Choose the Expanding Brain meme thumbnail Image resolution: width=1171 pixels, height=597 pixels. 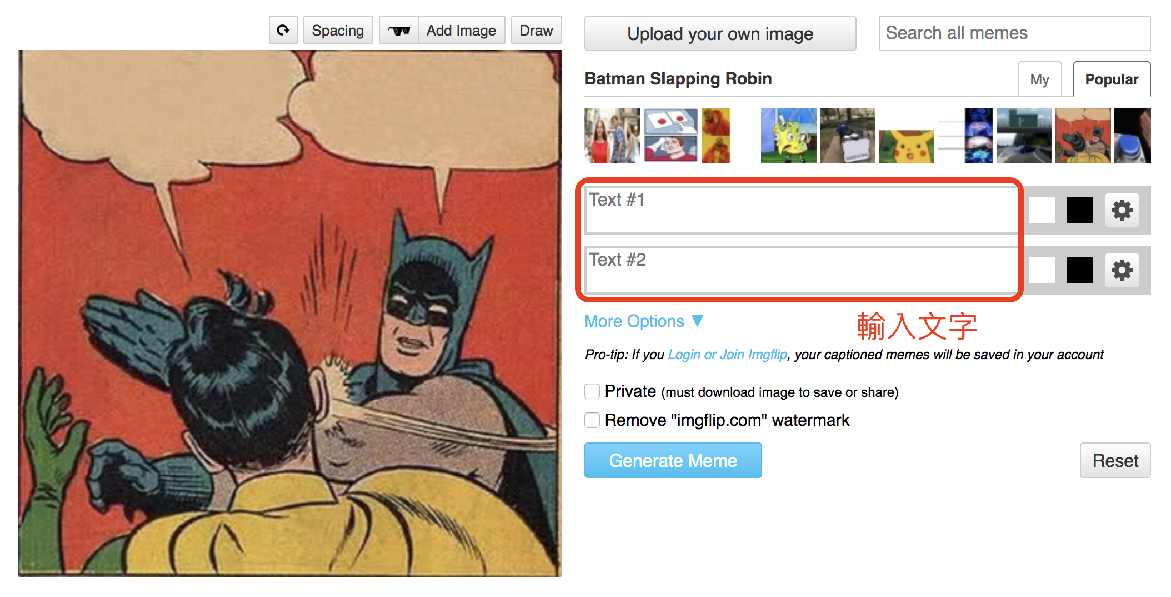pyautogui.click(x=978, y=136)
